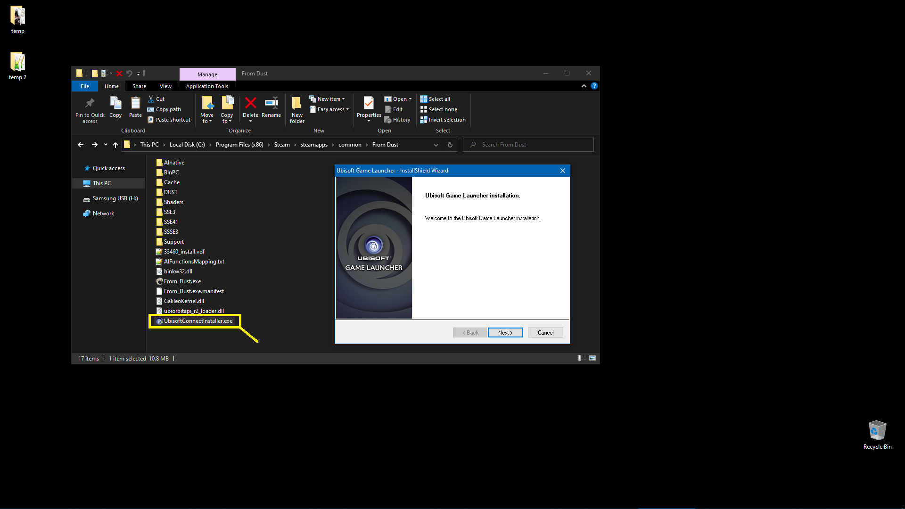Screen dimensions: 905x509
Task: Cancel the Ubisoft Game Launcher installation
Action: (x=545, y=333)
